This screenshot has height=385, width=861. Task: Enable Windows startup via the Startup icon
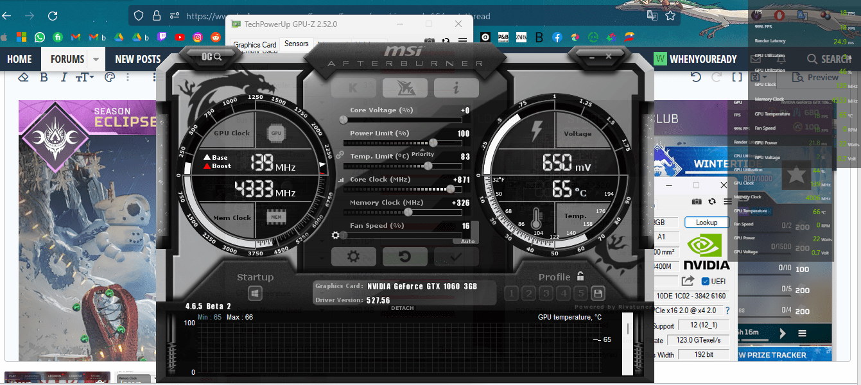pos(254,293)
